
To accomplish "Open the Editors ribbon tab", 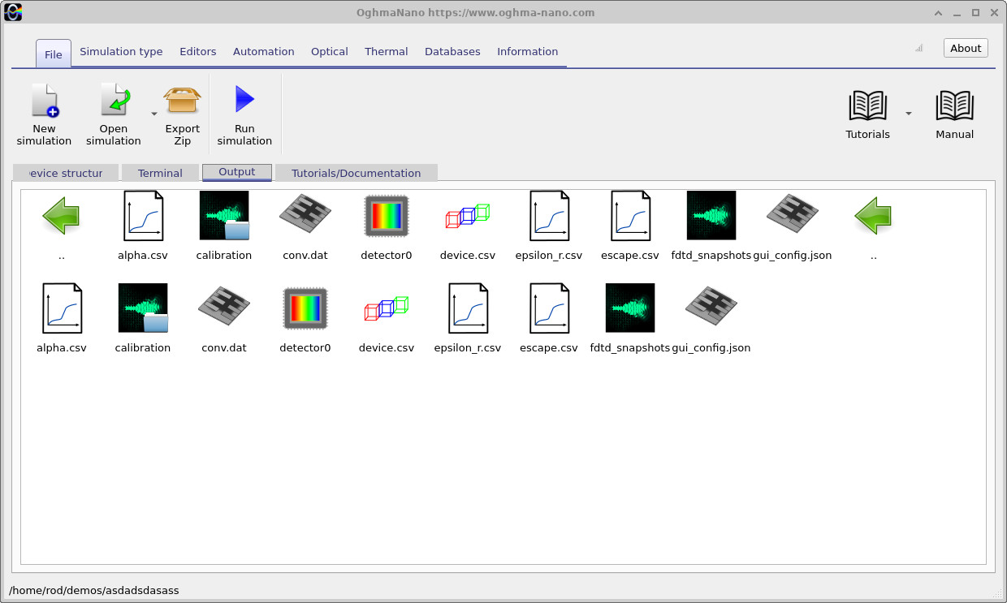I will 198,51.
